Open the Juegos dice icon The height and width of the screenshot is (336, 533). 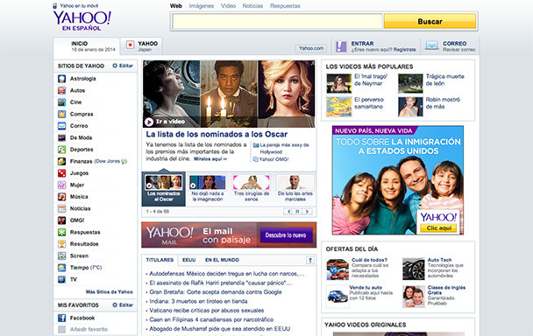[x=61, y=173]
